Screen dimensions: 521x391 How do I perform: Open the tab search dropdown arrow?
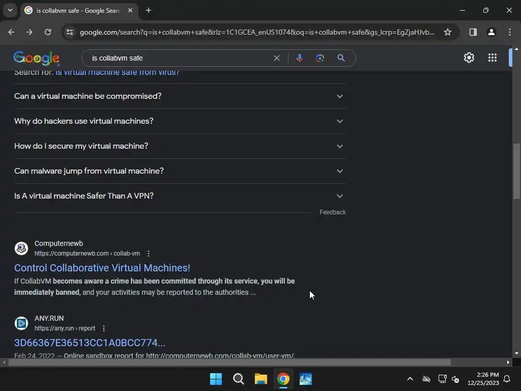point(10,10)
